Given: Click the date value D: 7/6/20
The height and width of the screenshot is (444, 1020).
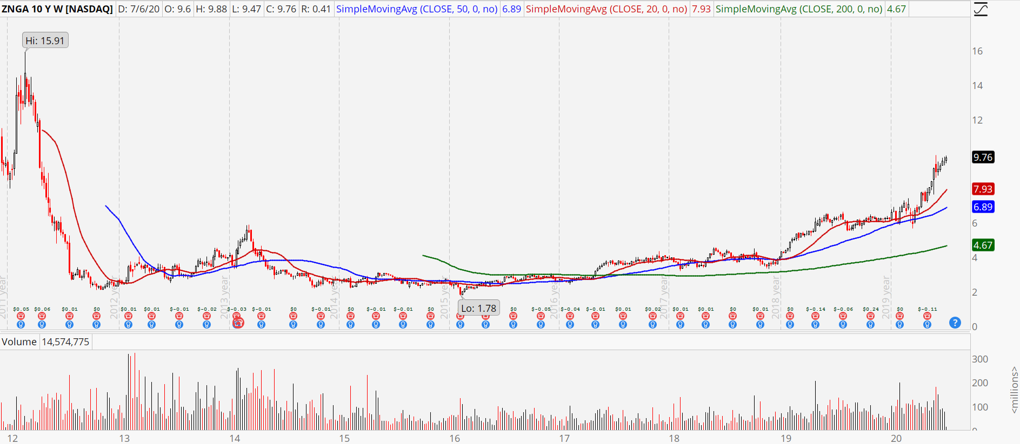Looking at the screenshot, I should click(139, 9).
